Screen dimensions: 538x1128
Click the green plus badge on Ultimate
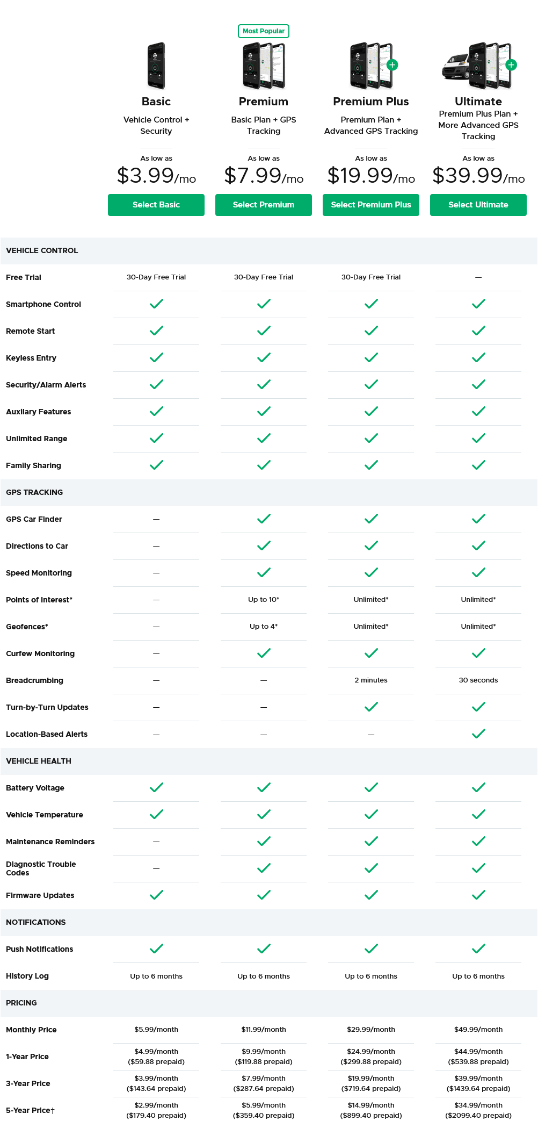tap(511, 65)
